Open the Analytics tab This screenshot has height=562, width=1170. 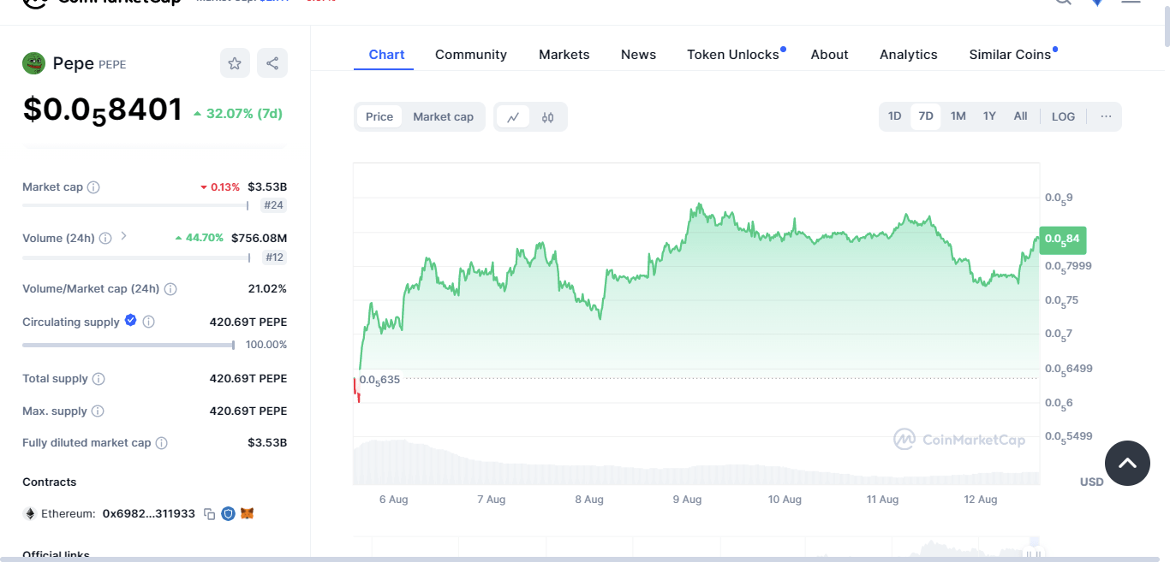[x=908, y=55]
